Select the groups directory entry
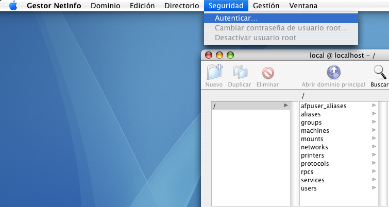This screenshot has height=207, width=389. point(311,123)
